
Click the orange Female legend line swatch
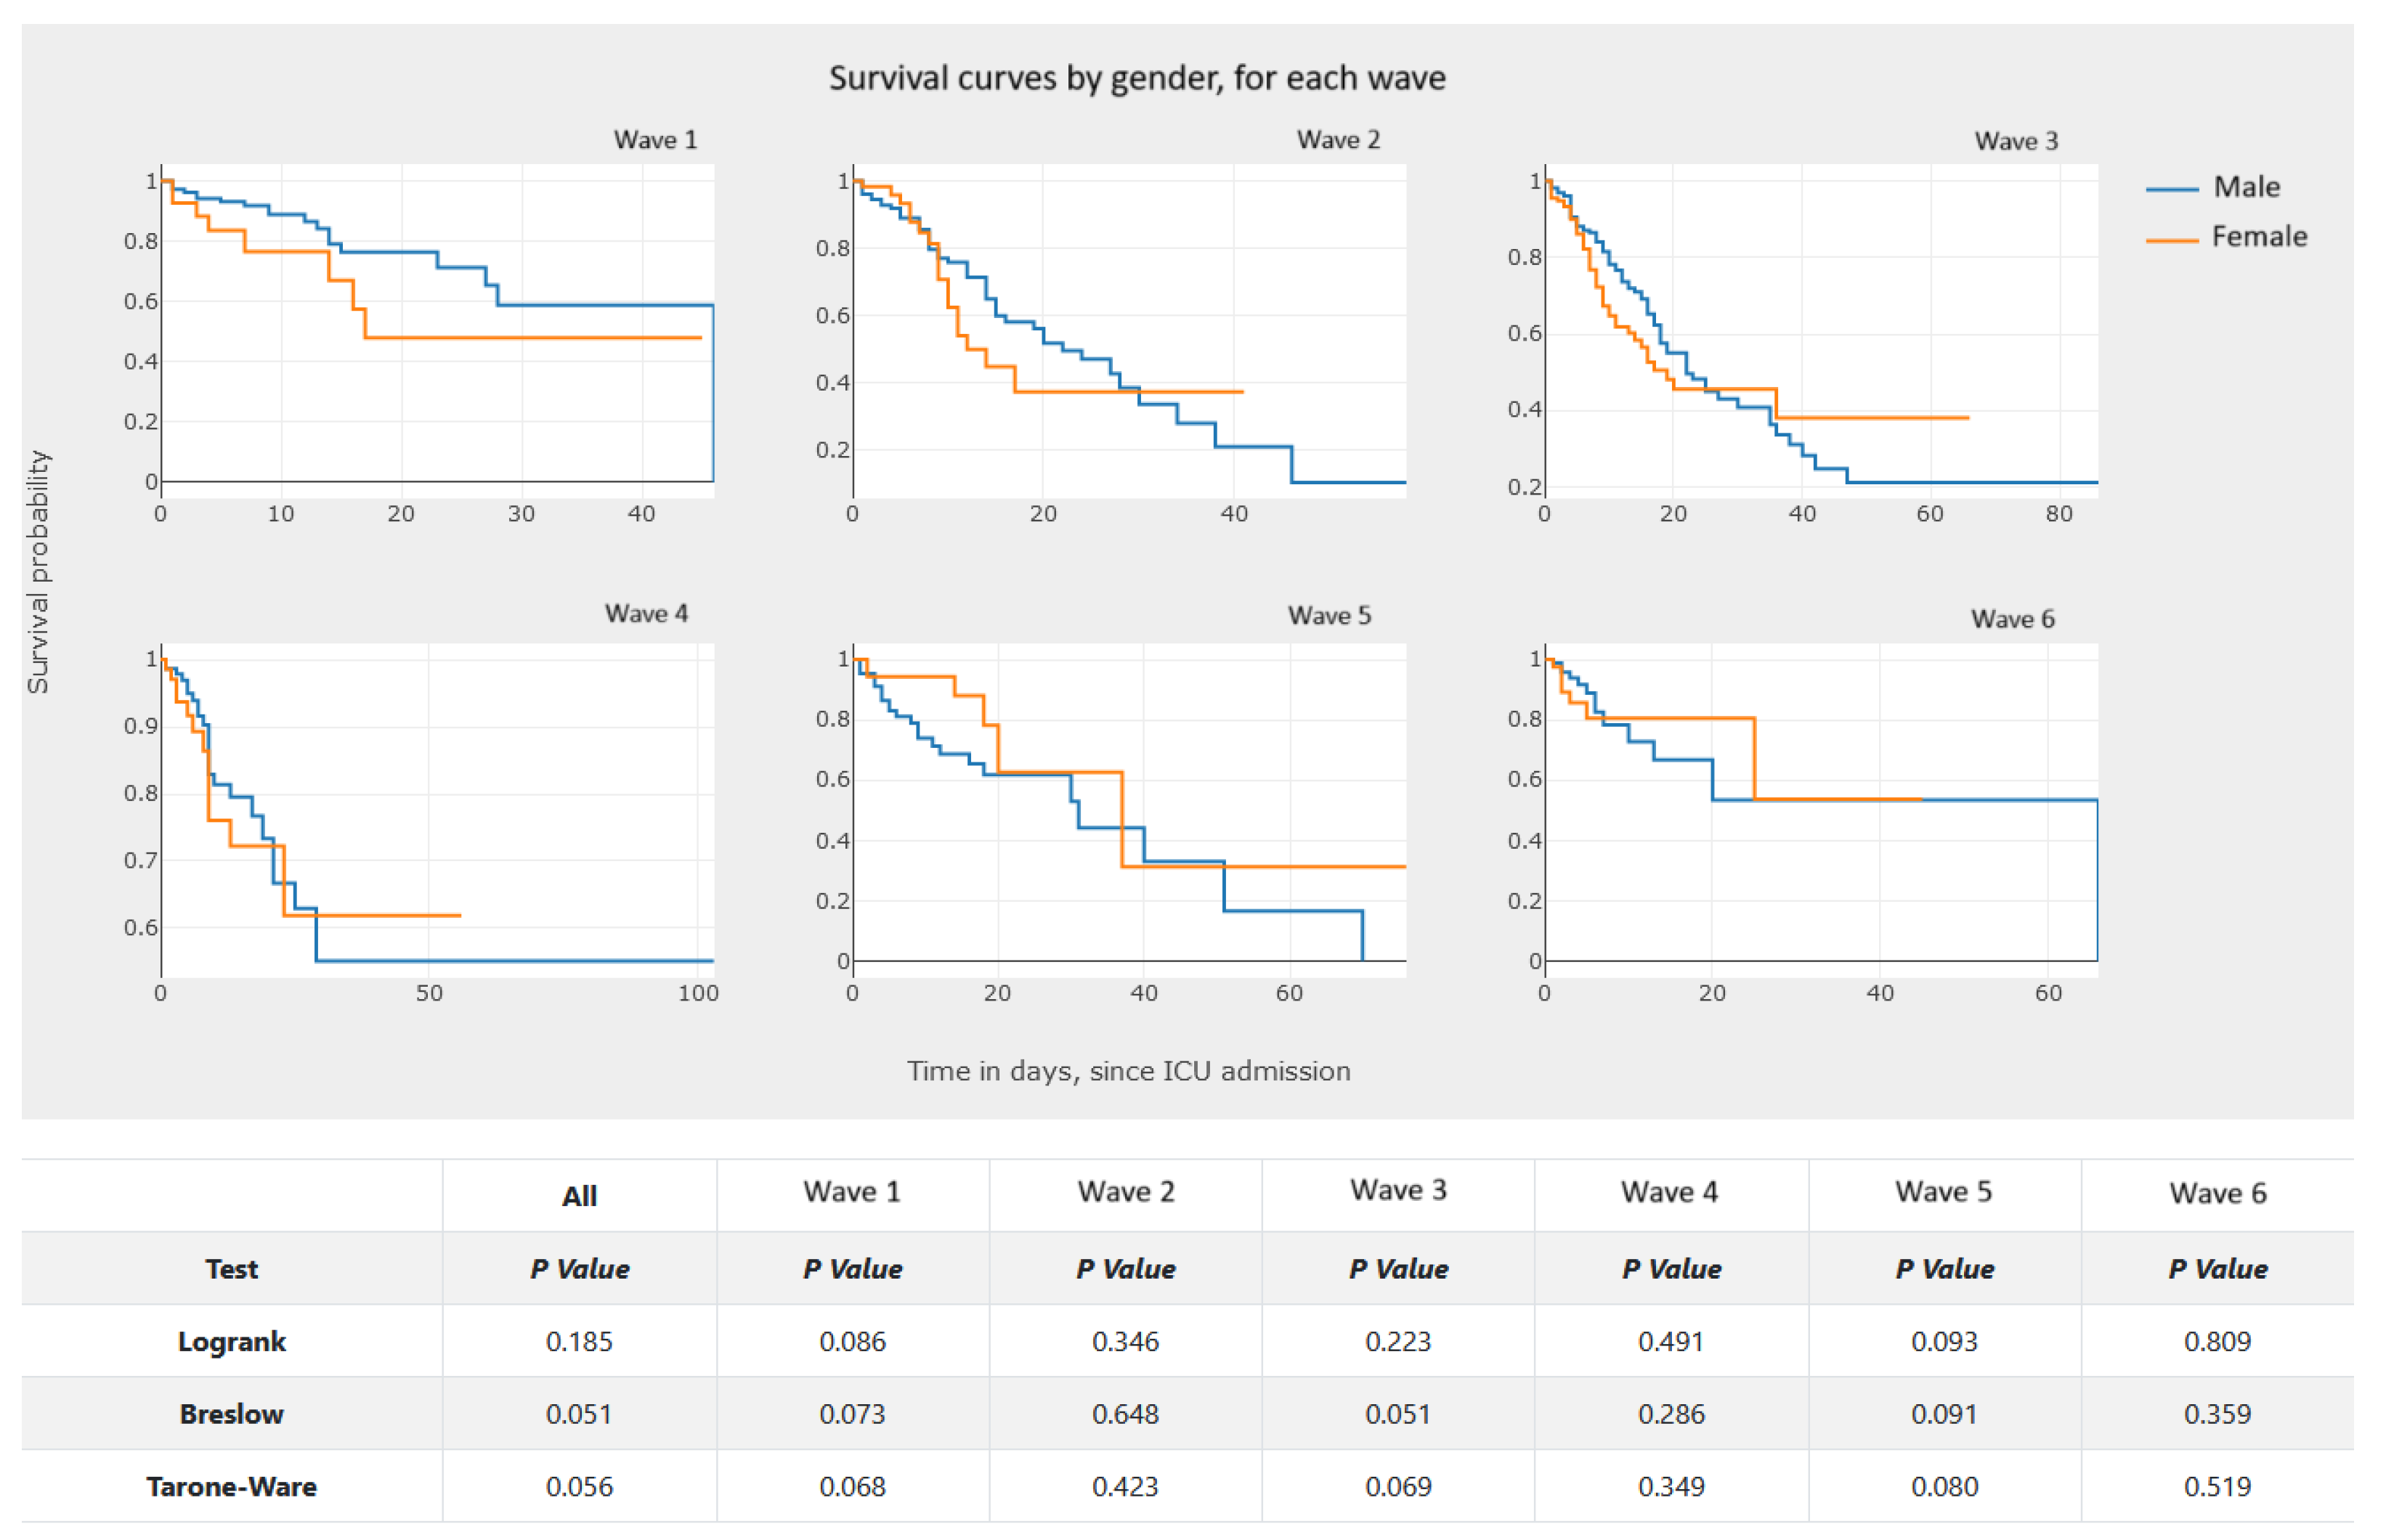tap(2171, 240)
